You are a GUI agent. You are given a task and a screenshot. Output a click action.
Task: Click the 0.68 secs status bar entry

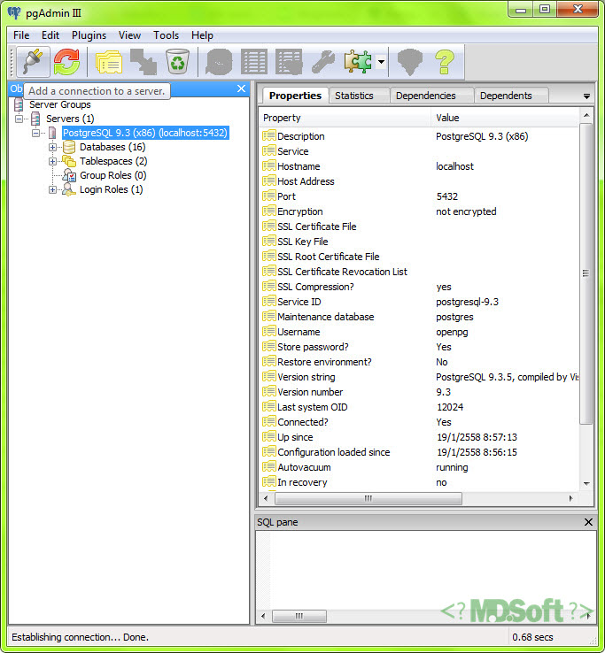pos(532,637)
